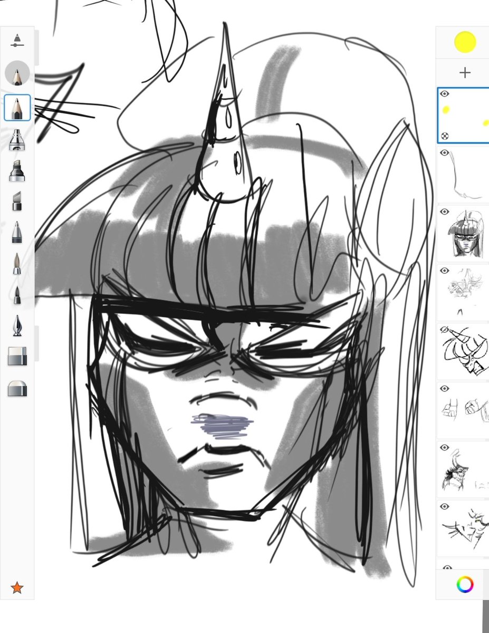Viewport: 489px width, 633px height.
Task: Select the chisel tip marker
Action: tap(17, 202)
